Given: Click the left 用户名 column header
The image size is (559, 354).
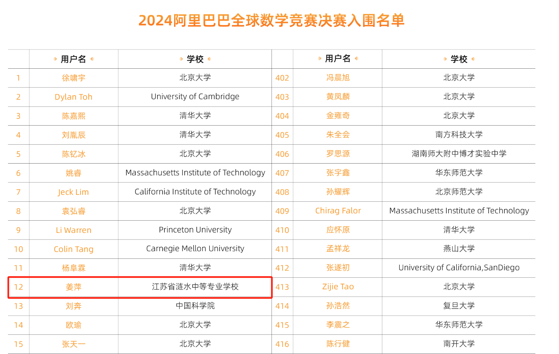Looking at the screenshot, I should click(74, 59).
